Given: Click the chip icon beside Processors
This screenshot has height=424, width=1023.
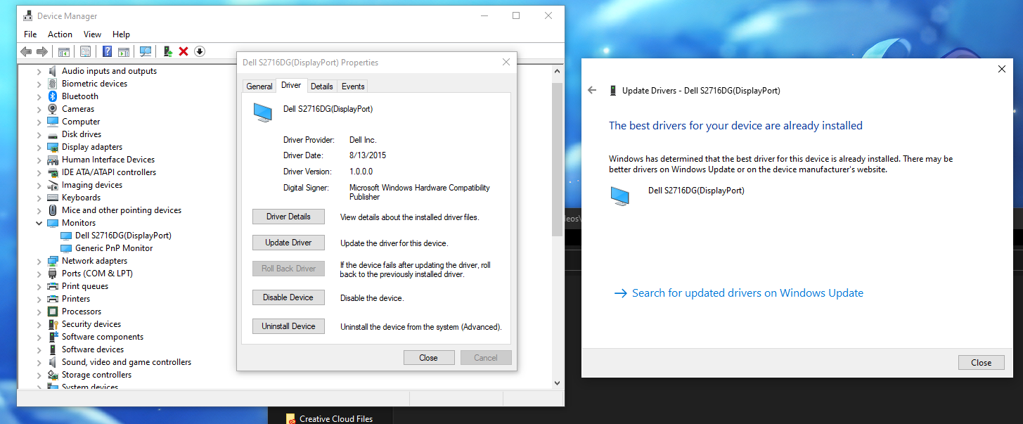Looking at the screenshot, I should tap(53, 311).
